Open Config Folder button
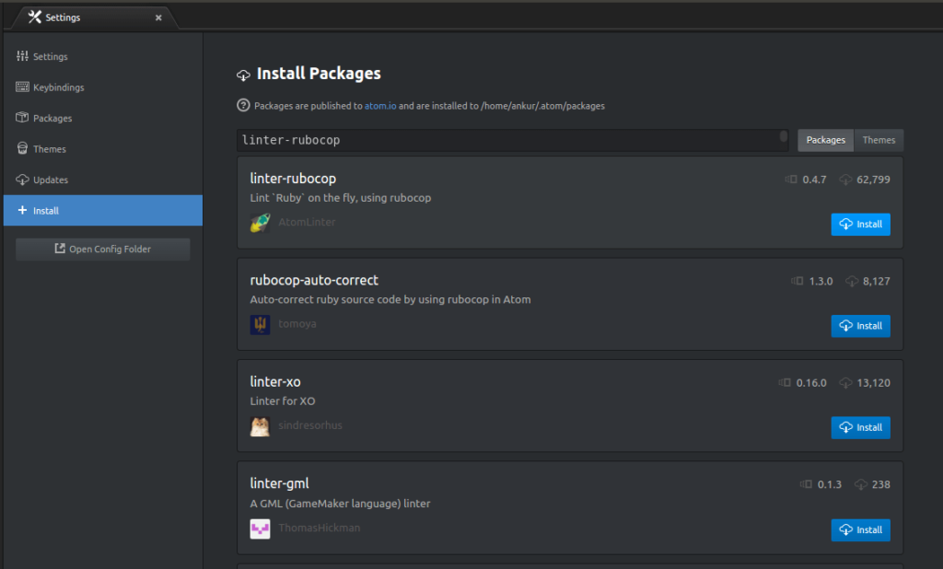The image size is (943, 569). (x=103, y=249)
